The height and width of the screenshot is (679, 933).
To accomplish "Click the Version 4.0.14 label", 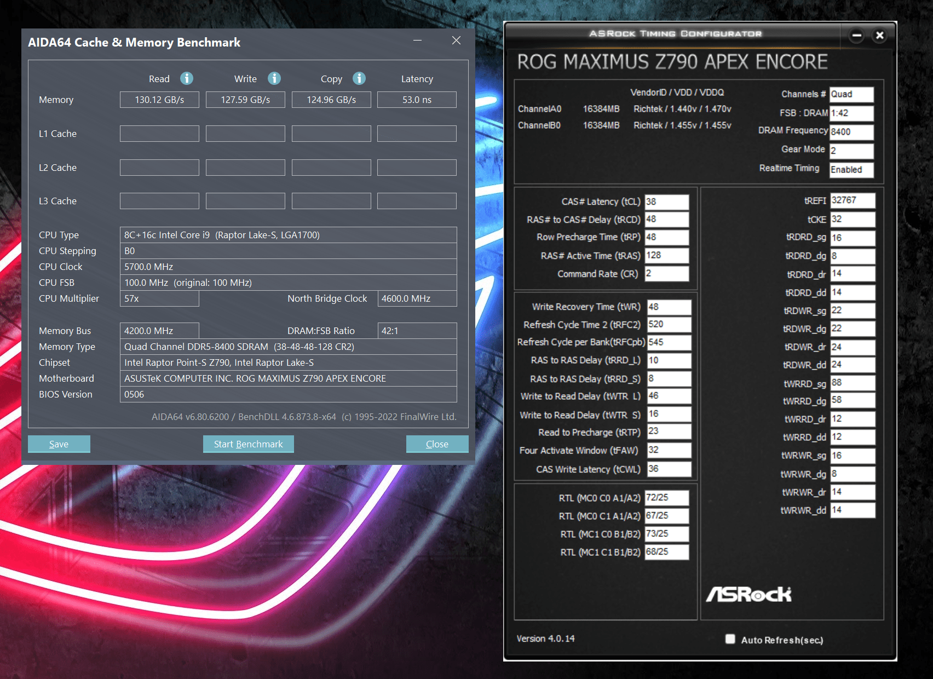I will tap(545, 638).
